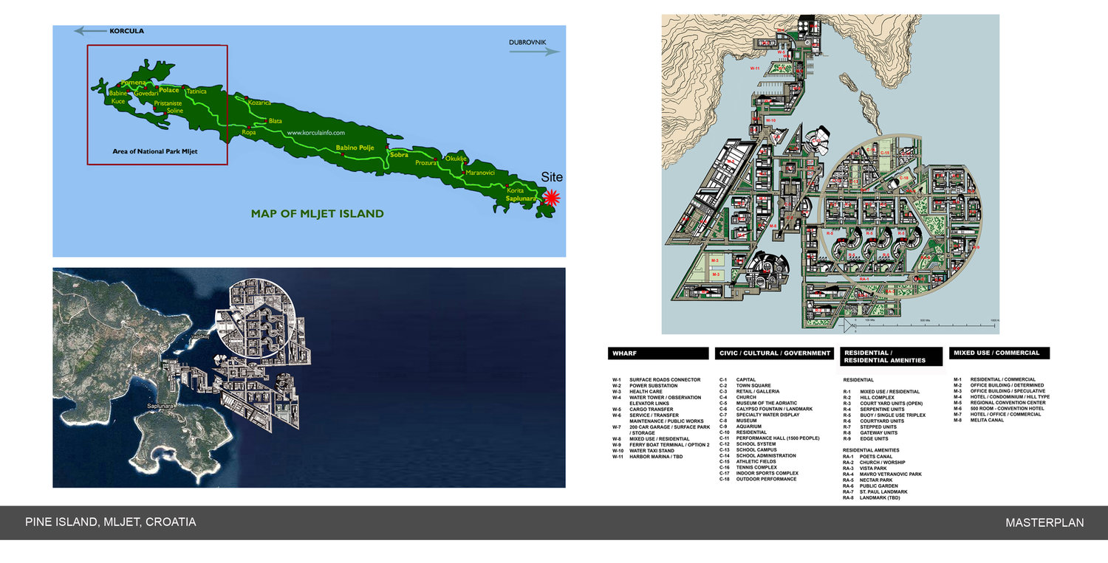Click the Pomena town label
The height and width of the screenshot is (563, 1108).
point(135,84)
